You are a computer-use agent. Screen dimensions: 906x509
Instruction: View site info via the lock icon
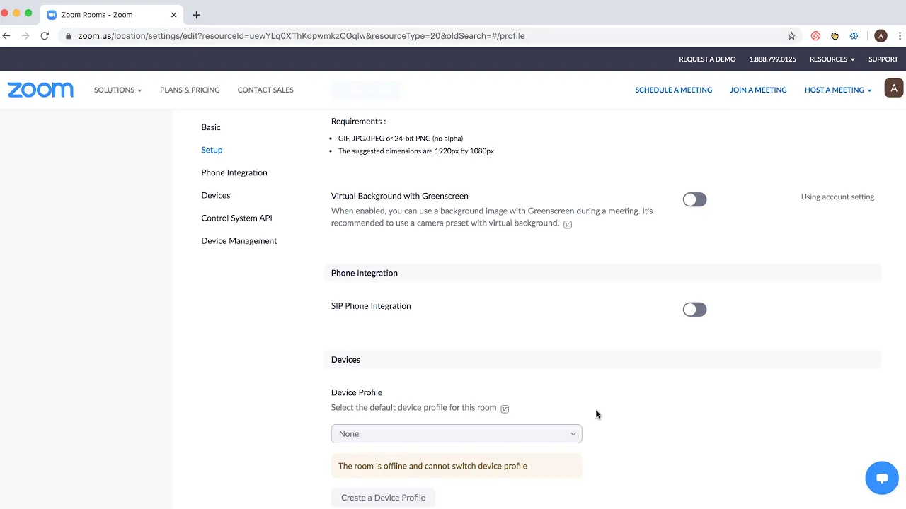point(68,36)
